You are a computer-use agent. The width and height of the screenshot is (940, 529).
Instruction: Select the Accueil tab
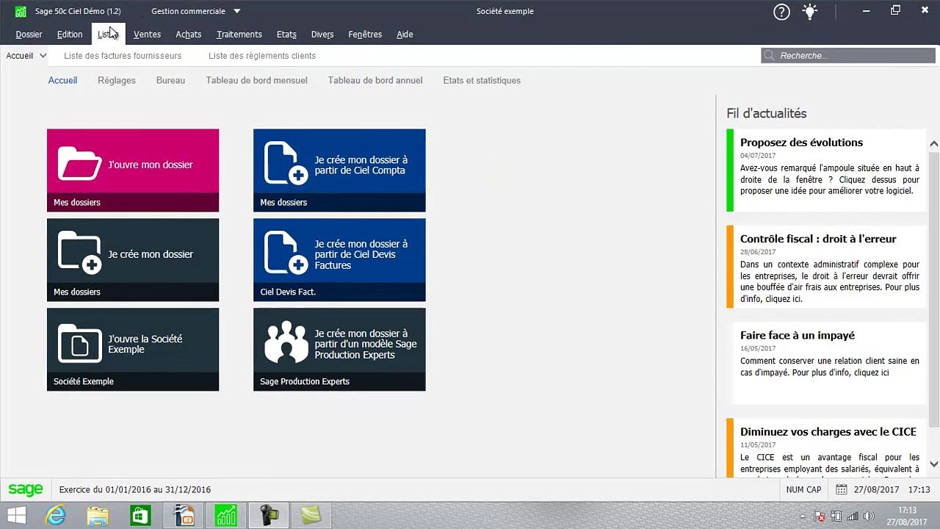[x=62, y=81]
